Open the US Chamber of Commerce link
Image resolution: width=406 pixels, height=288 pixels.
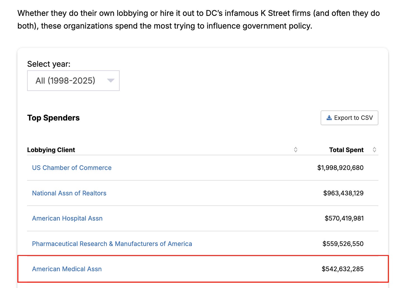(x=72, y=168)
